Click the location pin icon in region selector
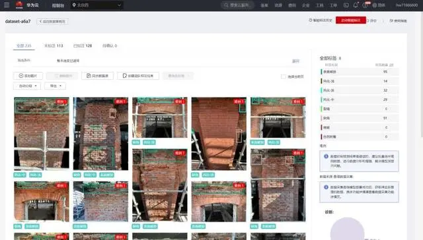The width and height of the screenshot is (423, 240). (x=74, y=5)
